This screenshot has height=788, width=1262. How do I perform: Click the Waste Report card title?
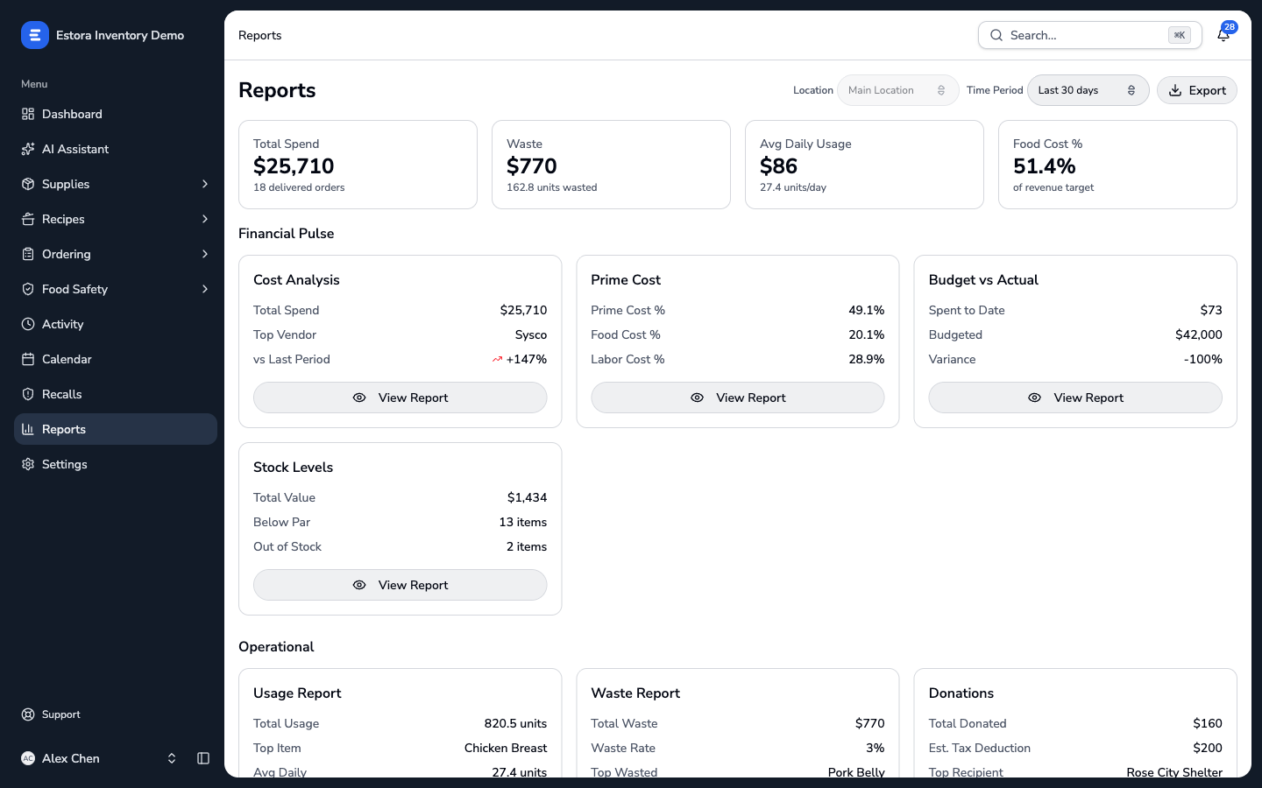pyautogui.click(x=635, y=693)
